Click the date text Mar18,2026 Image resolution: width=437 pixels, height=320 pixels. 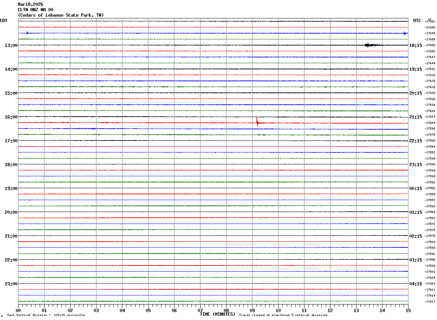[x=30, y=4]
